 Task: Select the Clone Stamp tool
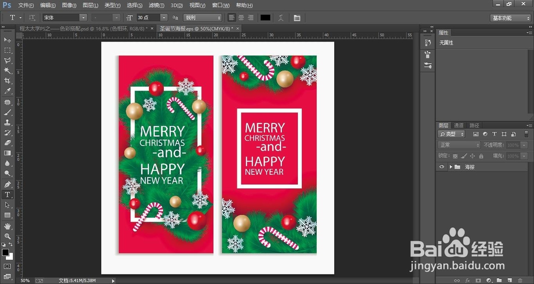(x=7, y=123)
